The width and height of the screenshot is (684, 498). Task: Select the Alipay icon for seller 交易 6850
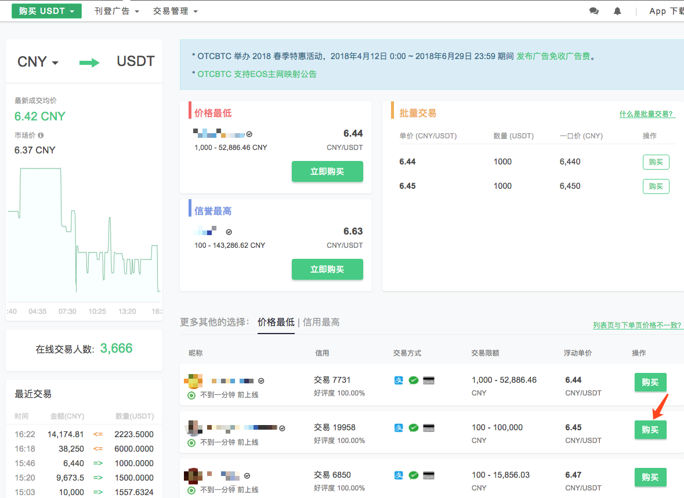point(399,475)
